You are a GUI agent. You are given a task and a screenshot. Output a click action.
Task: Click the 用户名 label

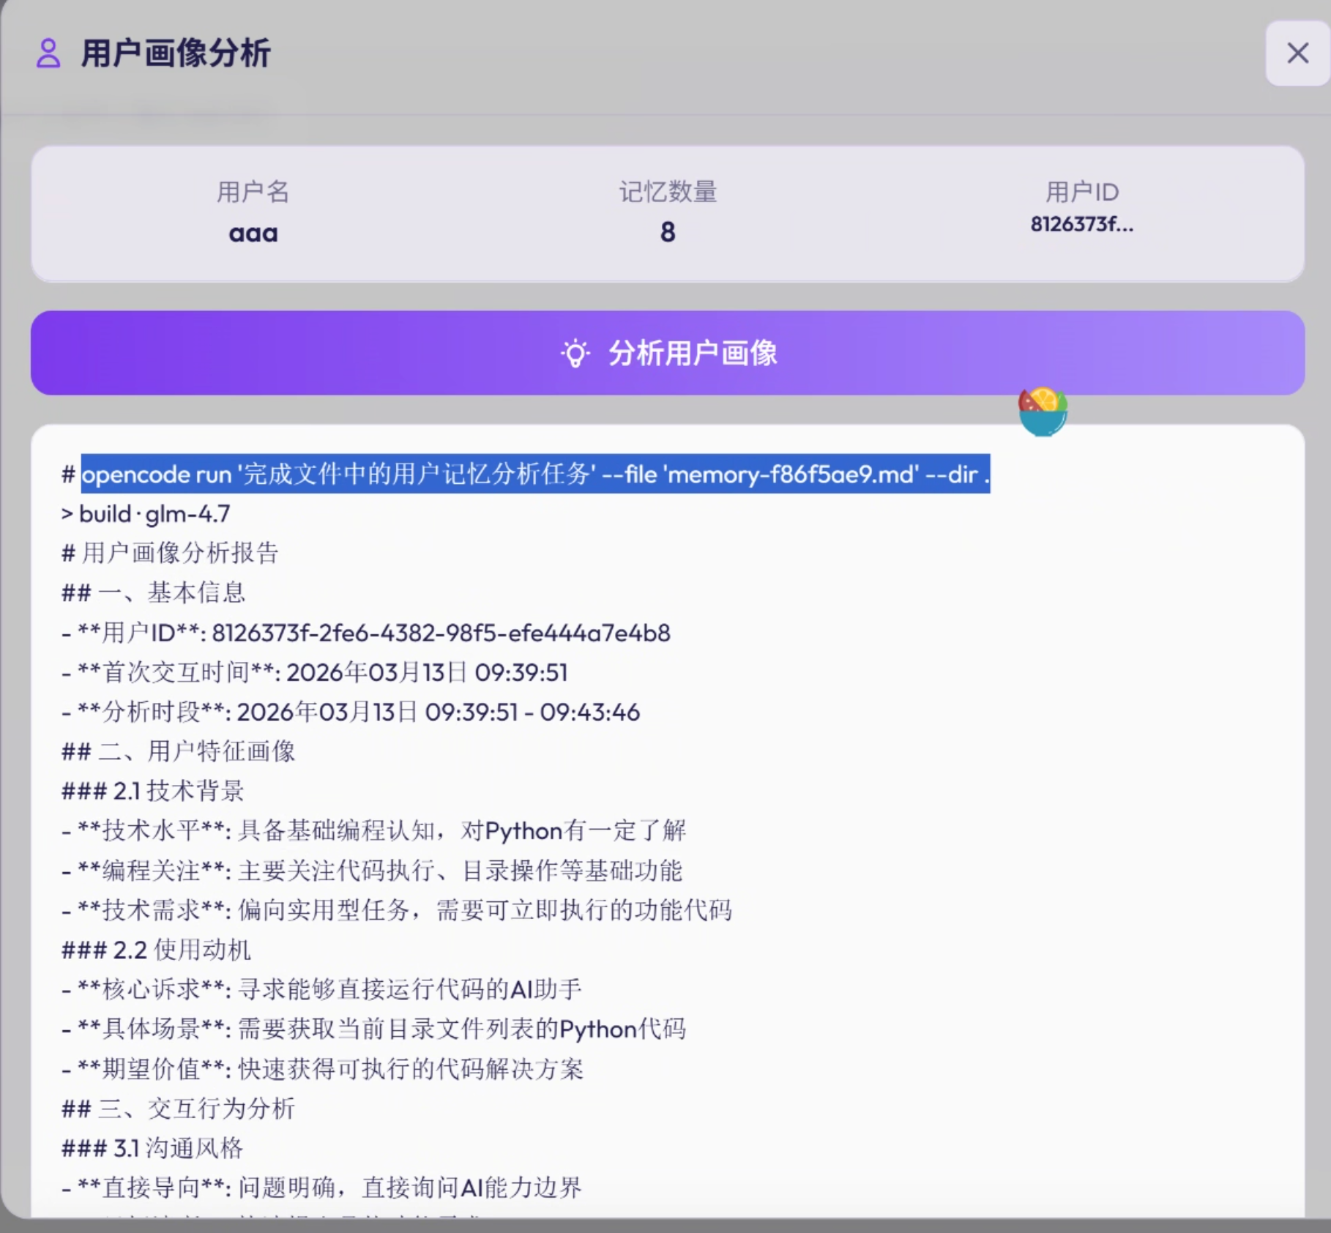coord(253,192)
